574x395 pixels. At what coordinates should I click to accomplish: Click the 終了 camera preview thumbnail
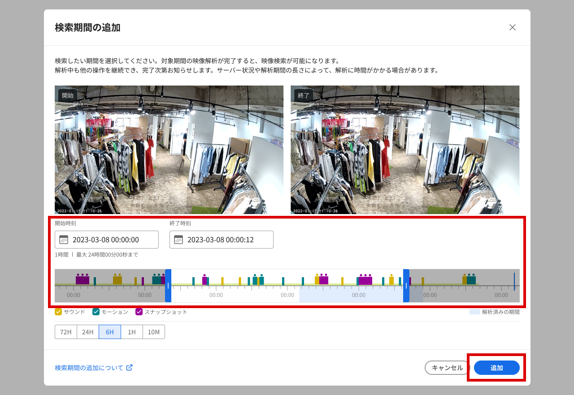pyautogui.click(x=405, y=150)
